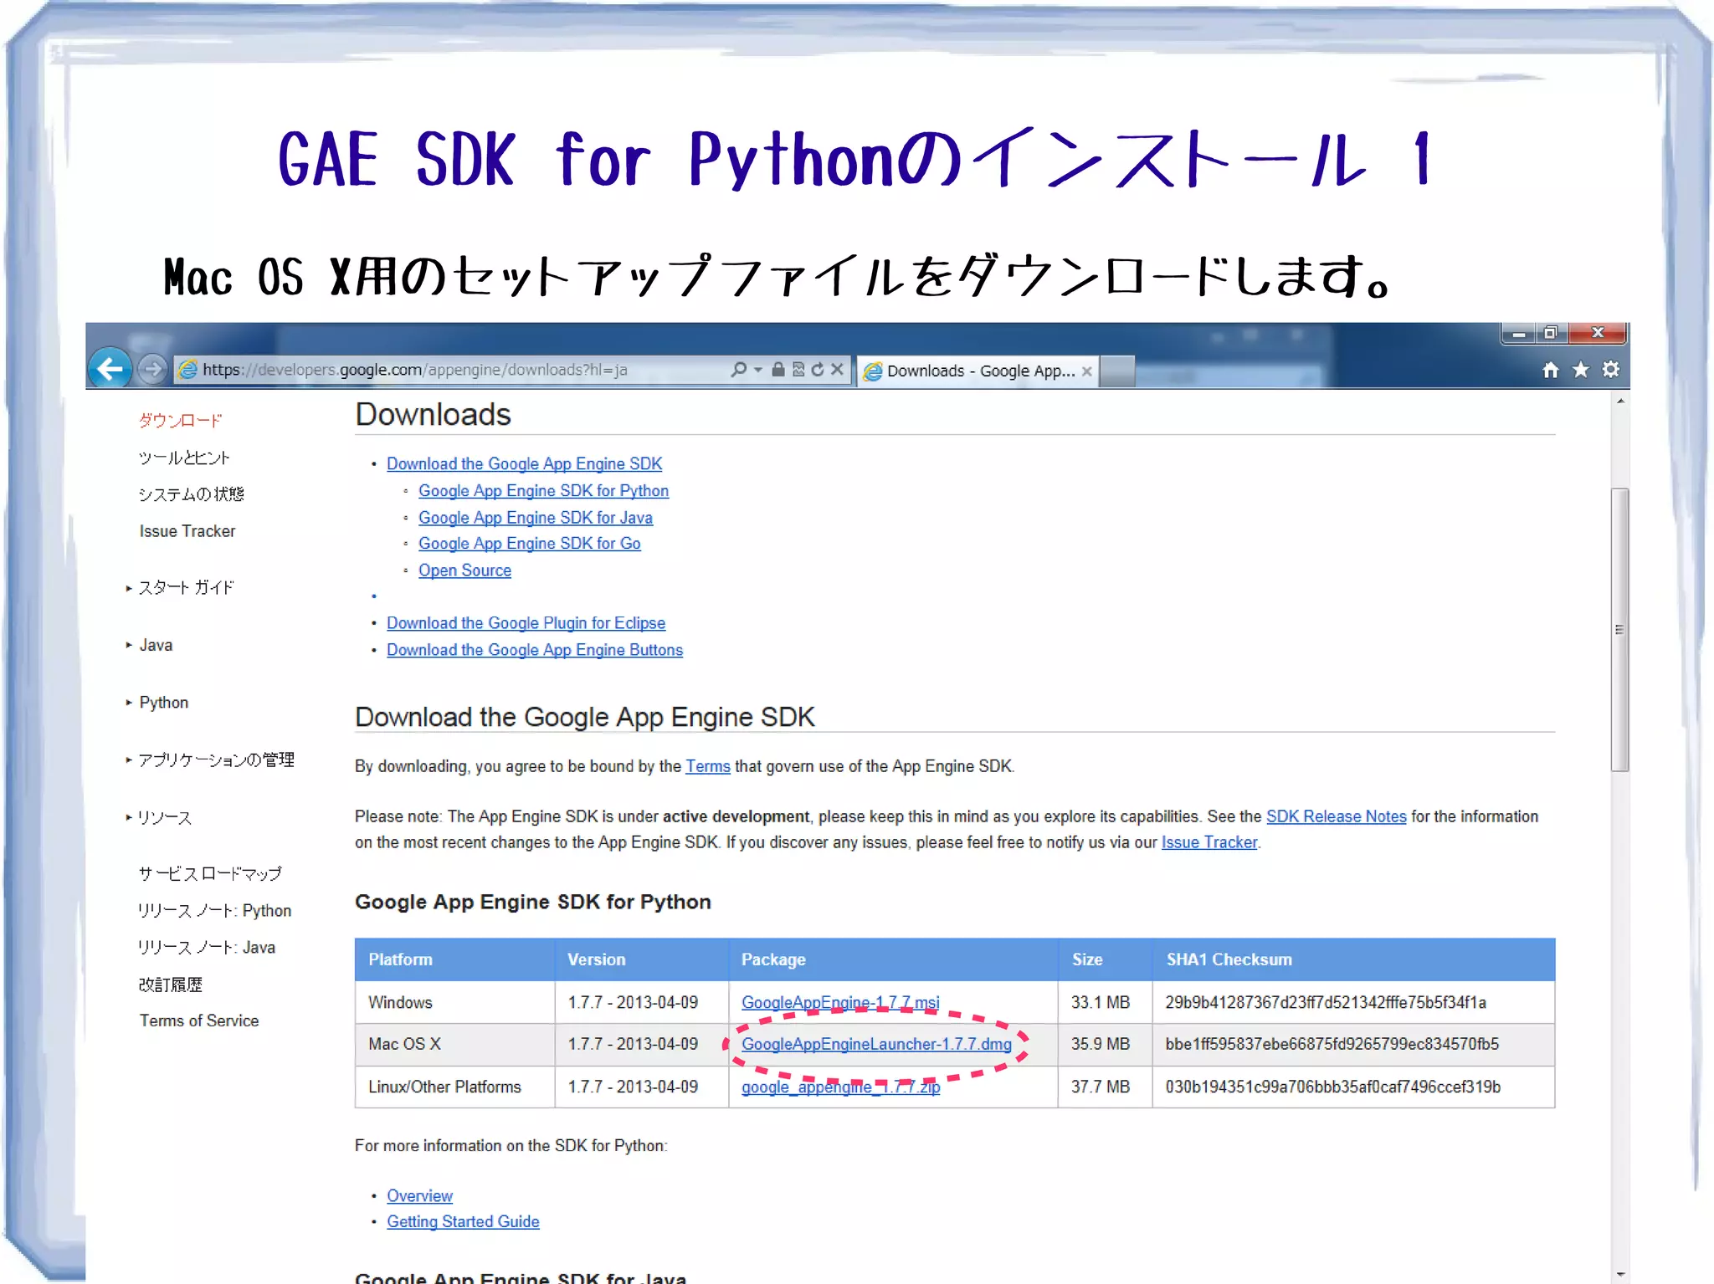Open Favorites with the star icon
This screenshot has height=1284, width=1714.
[1580, 370]
